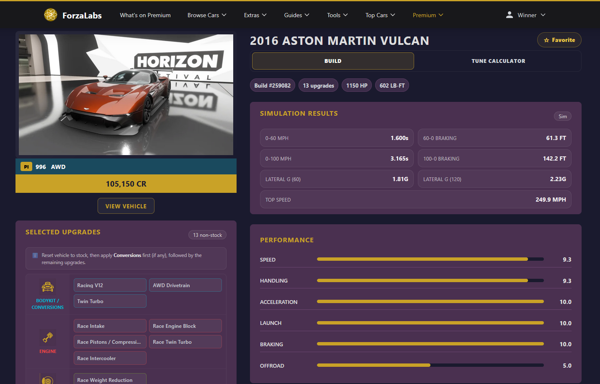Click the 13 upgrades chip
Image resolution: width=600 pixels, height=384 pixels.
[318, 86]
